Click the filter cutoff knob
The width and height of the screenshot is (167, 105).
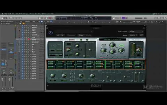coord(112,45)
